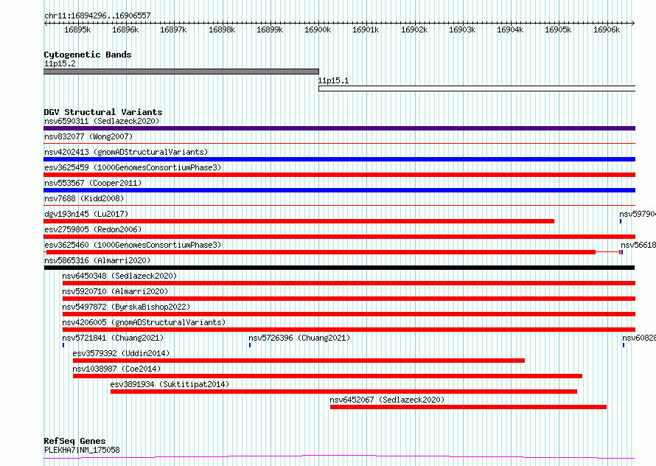The image size is (656, 466).
Task: Click the red bar under esv3579392
Action: [x=299, y=361]
